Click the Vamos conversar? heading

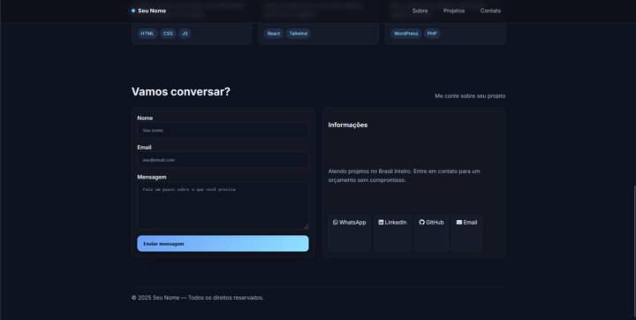180,92
